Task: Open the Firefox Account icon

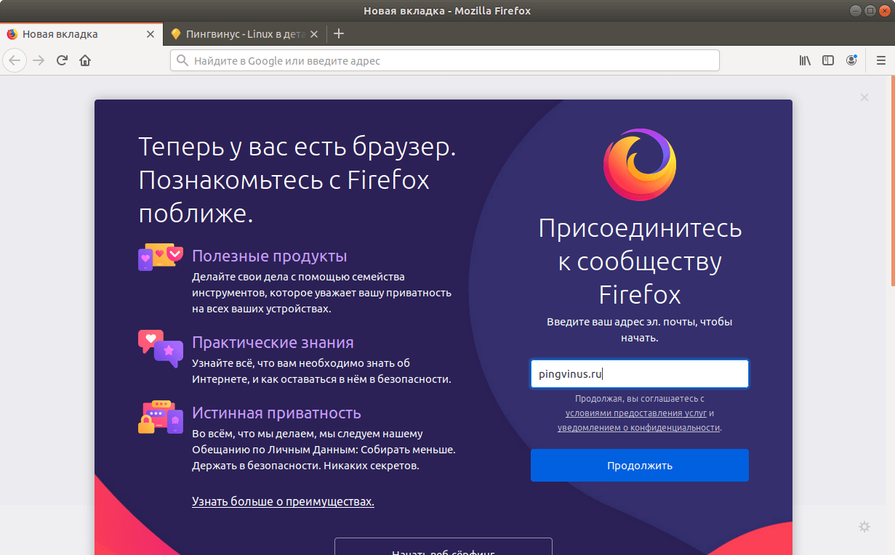Action: [x=851, y=60]
